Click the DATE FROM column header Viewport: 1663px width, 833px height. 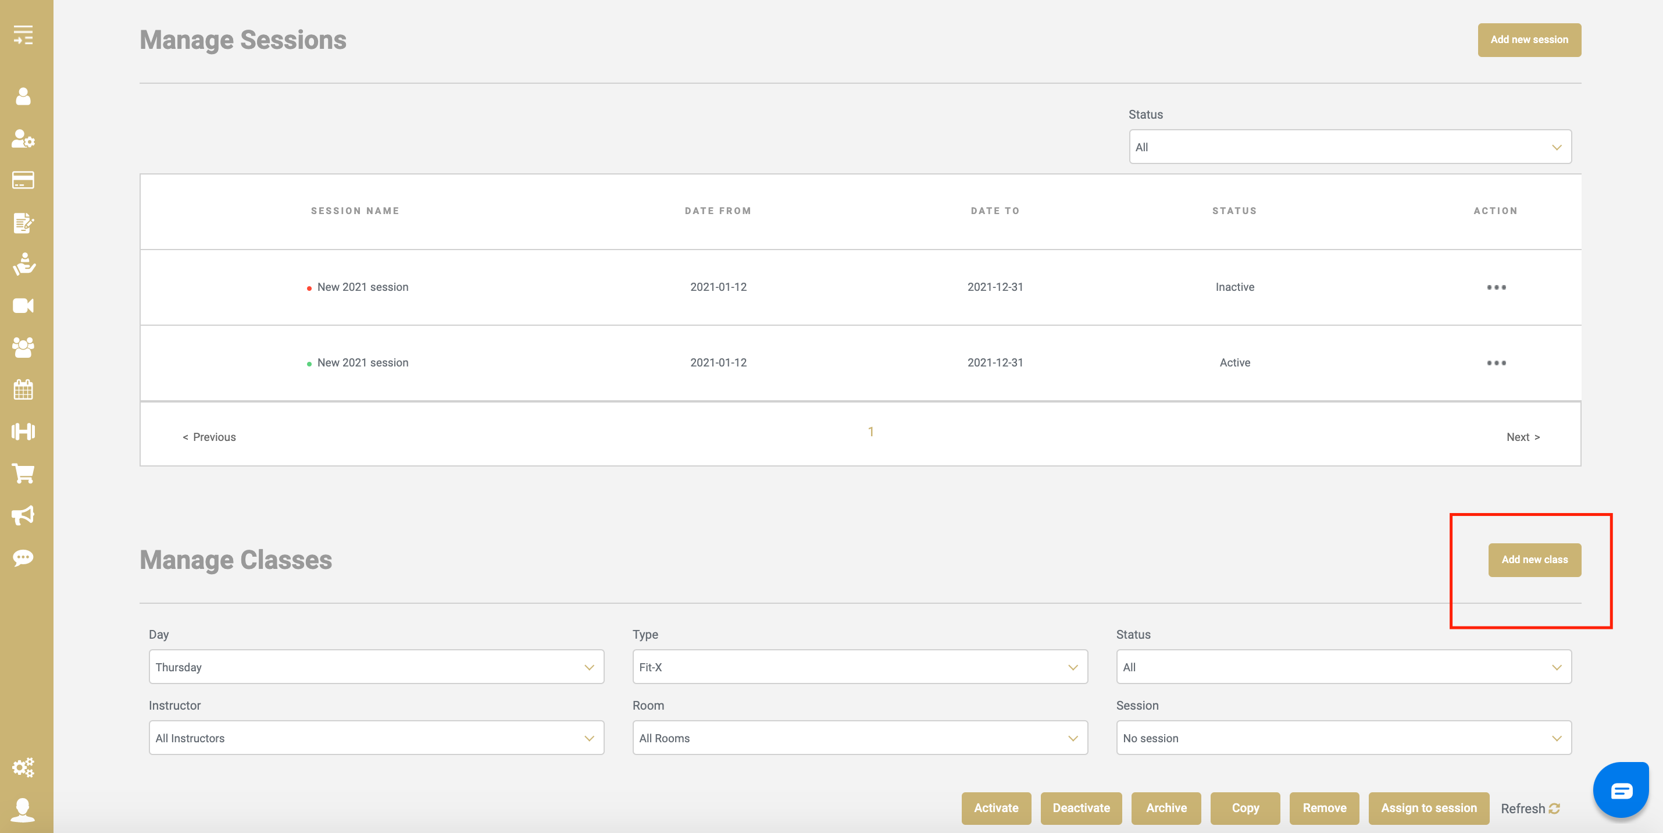pyautogui.click(x=718, y=211)
